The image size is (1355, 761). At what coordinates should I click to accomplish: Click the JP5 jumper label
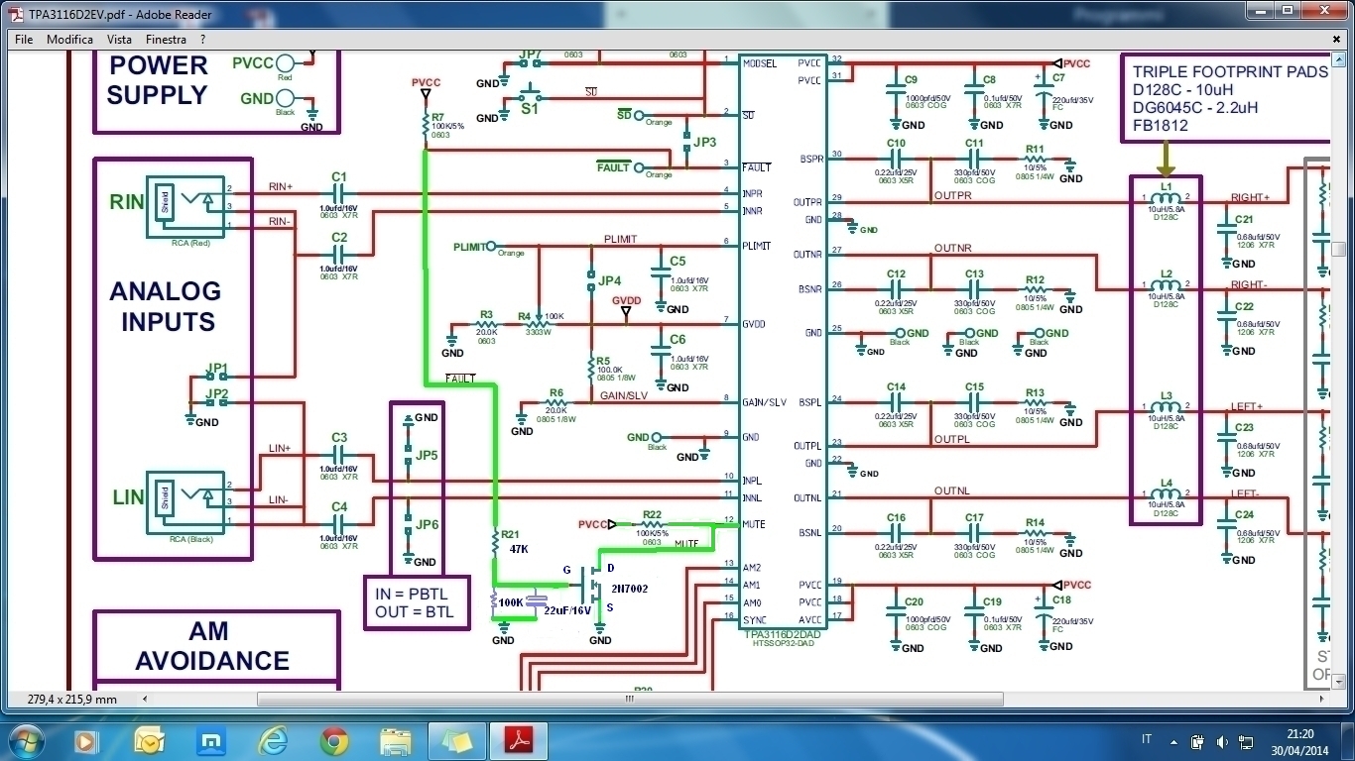pos(428,456)
